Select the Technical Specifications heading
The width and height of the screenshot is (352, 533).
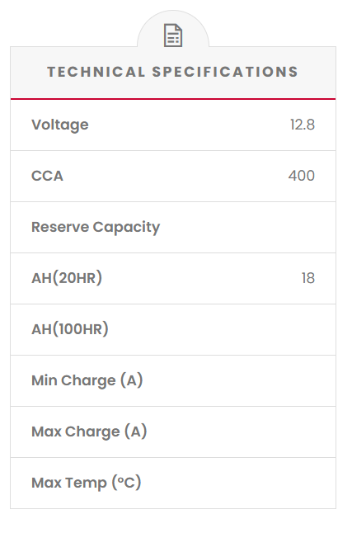click(172, 72)
